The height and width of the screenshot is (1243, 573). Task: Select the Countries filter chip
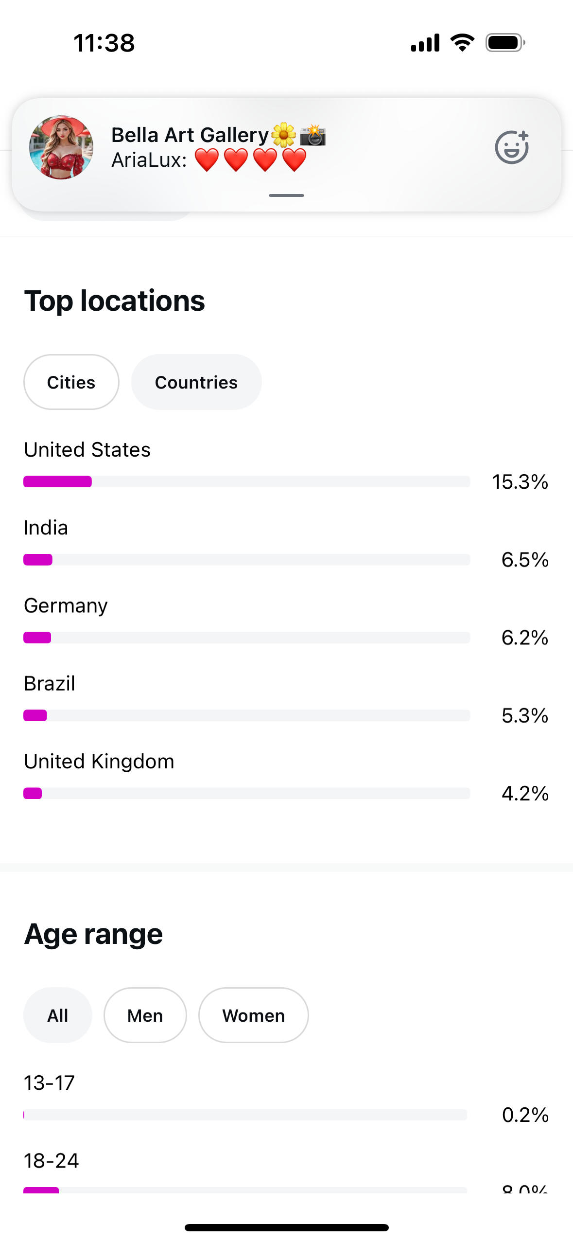pos(196,382)
